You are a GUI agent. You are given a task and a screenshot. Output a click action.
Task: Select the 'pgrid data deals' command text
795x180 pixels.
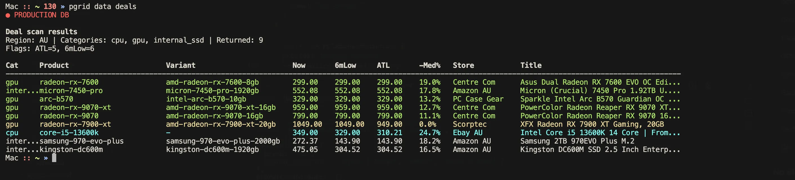click(102, 6)
